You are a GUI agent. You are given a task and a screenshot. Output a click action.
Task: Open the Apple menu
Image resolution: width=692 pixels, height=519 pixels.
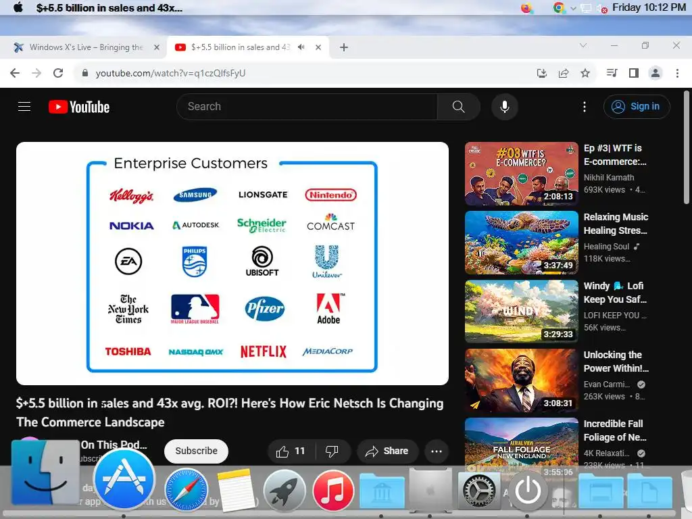pos(18,7)
